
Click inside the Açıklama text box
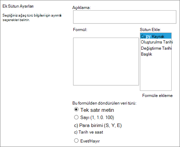(125, 17)
